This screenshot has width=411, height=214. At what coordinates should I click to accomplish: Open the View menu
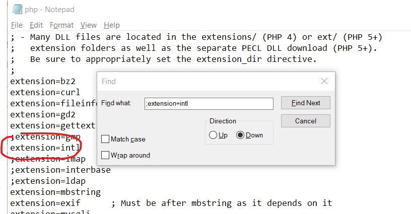coord(89,25)
